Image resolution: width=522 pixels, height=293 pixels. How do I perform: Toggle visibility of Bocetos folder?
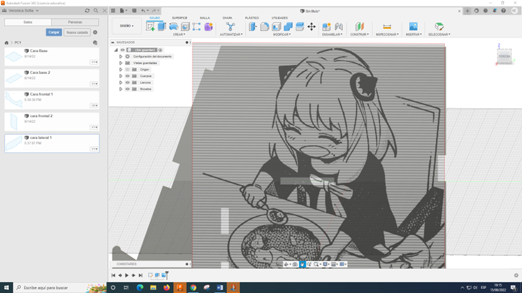click(x=127, y=89)
